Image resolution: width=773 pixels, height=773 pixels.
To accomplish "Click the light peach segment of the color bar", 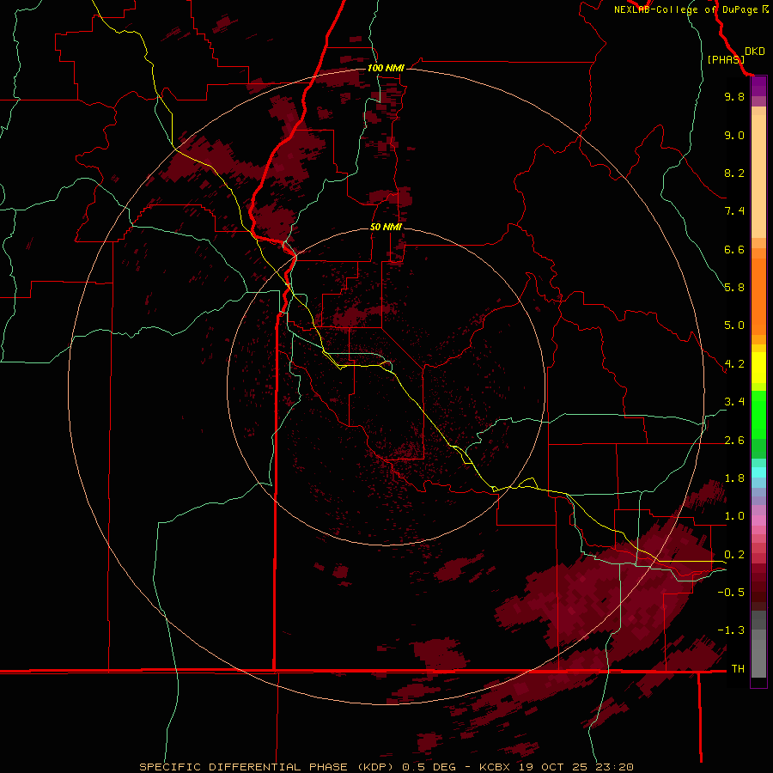I will coord(758,176).
